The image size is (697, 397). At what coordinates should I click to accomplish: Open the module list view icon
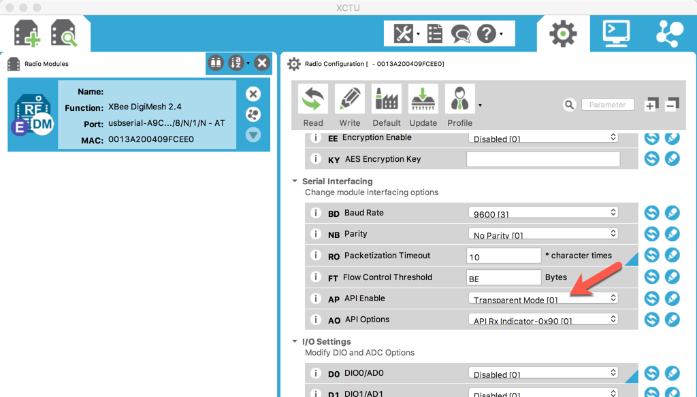pos(216,63)
